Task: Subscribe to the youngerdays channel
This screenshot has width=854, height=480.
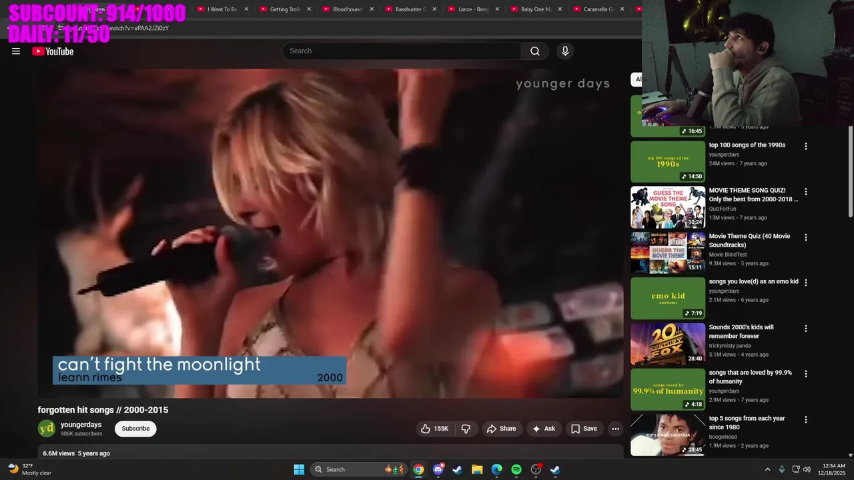Action: 135,429
